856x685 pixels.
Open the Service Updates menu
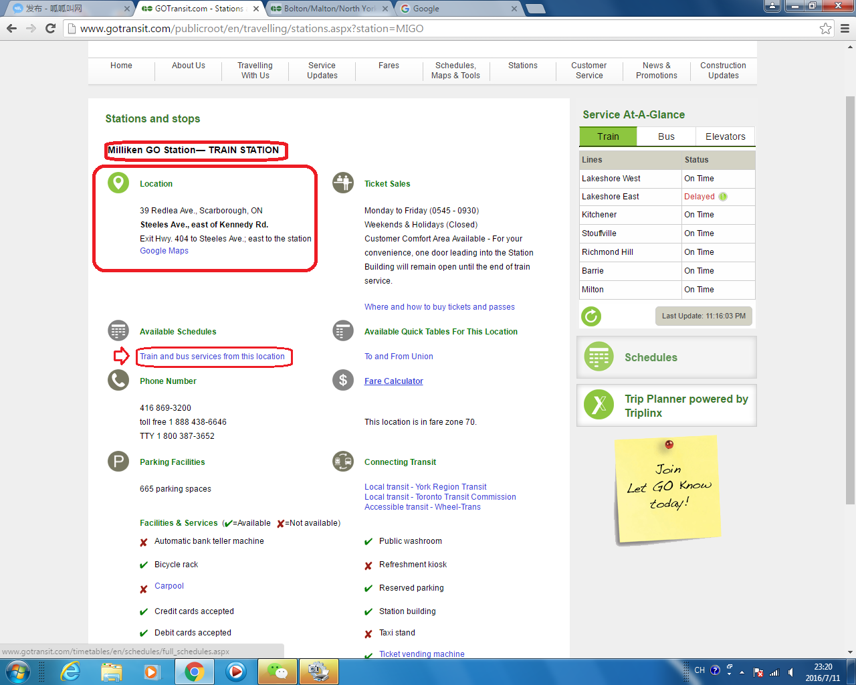click(x=322, y=70)
